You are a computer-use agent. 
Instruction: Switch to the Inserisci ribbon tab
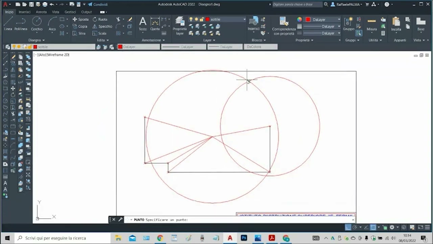(24, 12)
